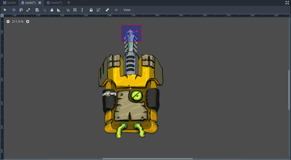This screenshot has width=291, height=160.
Task: Click the ruler corner square
Action: [2, 16]
